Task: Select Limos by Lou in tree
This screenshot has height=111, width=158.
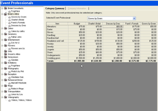Action: (x=17, y=94)
